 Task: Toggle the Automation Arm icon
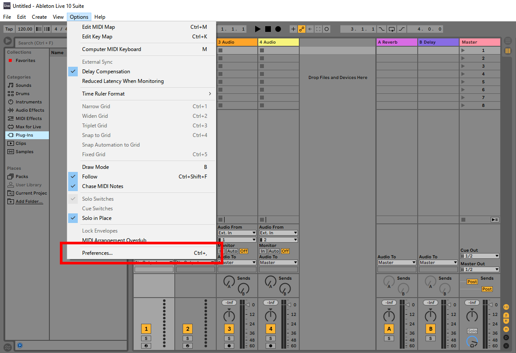(x=301, y=29)
